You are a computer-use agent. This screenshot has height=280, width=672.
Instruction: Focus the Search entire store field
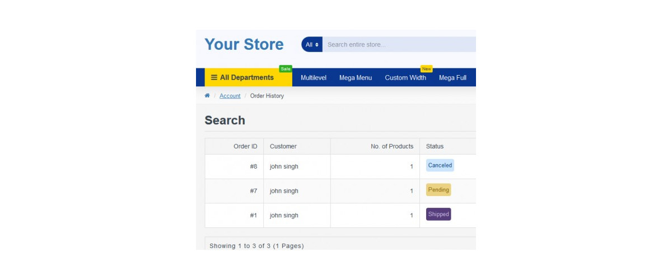[399, 44]
